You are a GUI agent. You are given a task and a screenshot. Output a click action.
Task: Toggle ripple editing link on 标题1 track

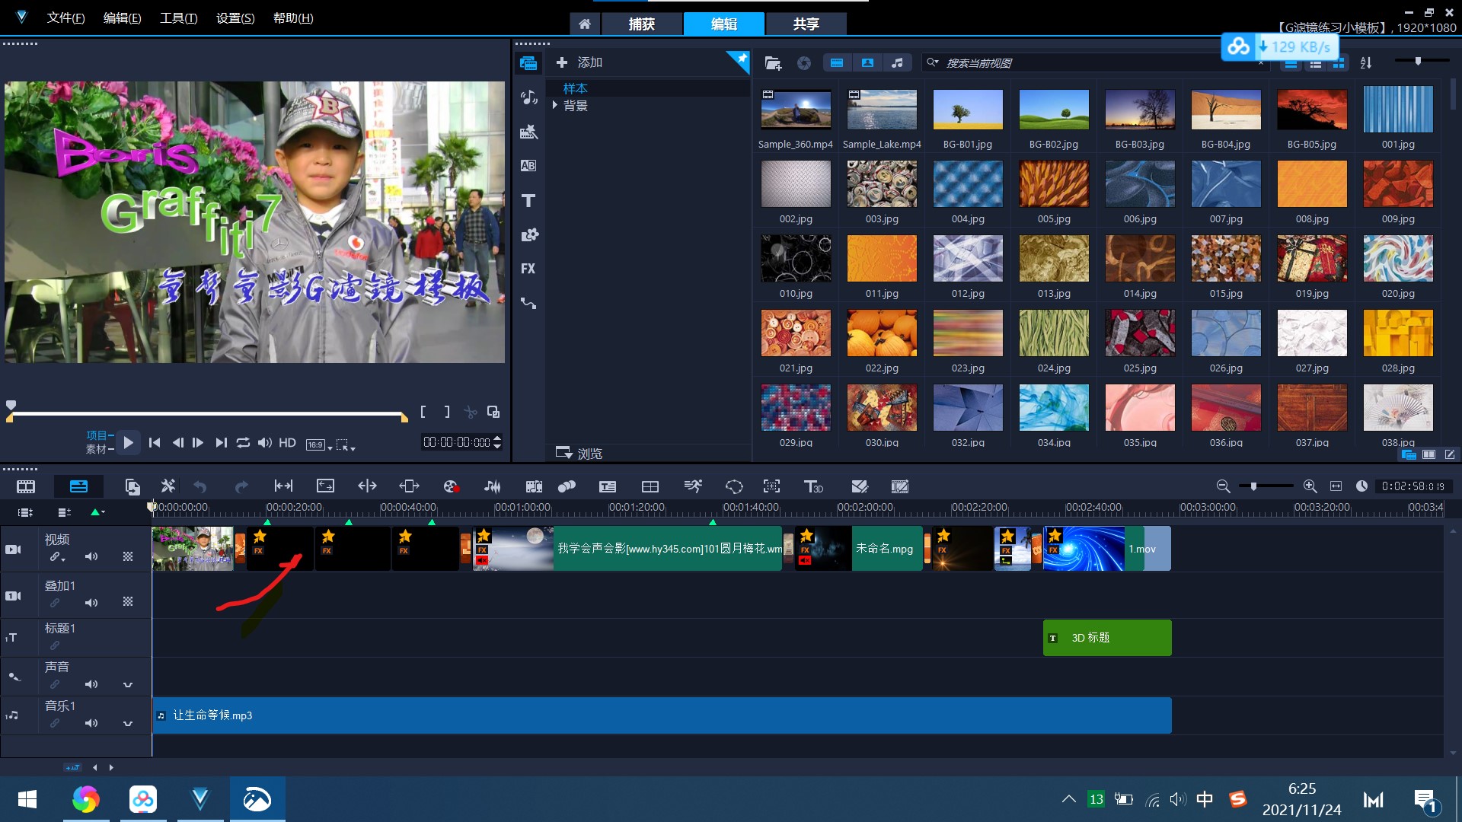coord(55,645)
